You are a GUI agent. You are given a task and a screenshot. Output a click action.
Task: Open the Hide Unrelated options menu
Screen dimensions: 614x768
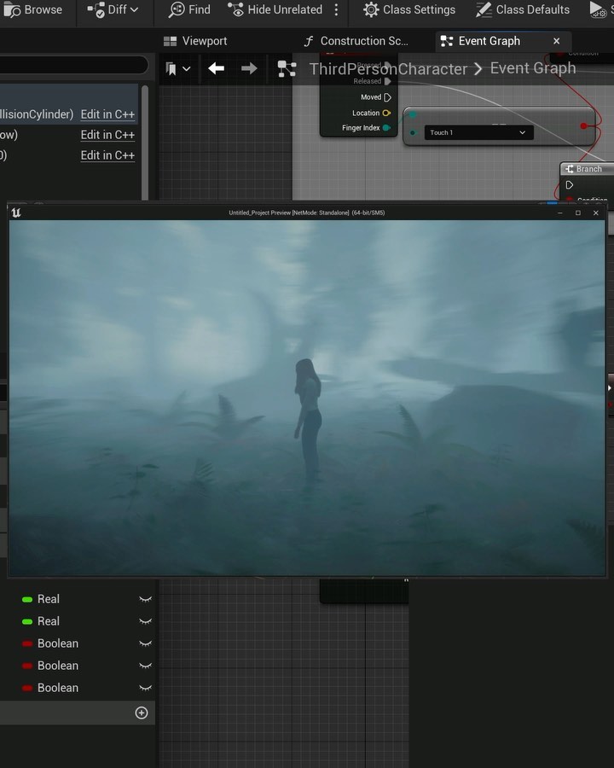336,10
